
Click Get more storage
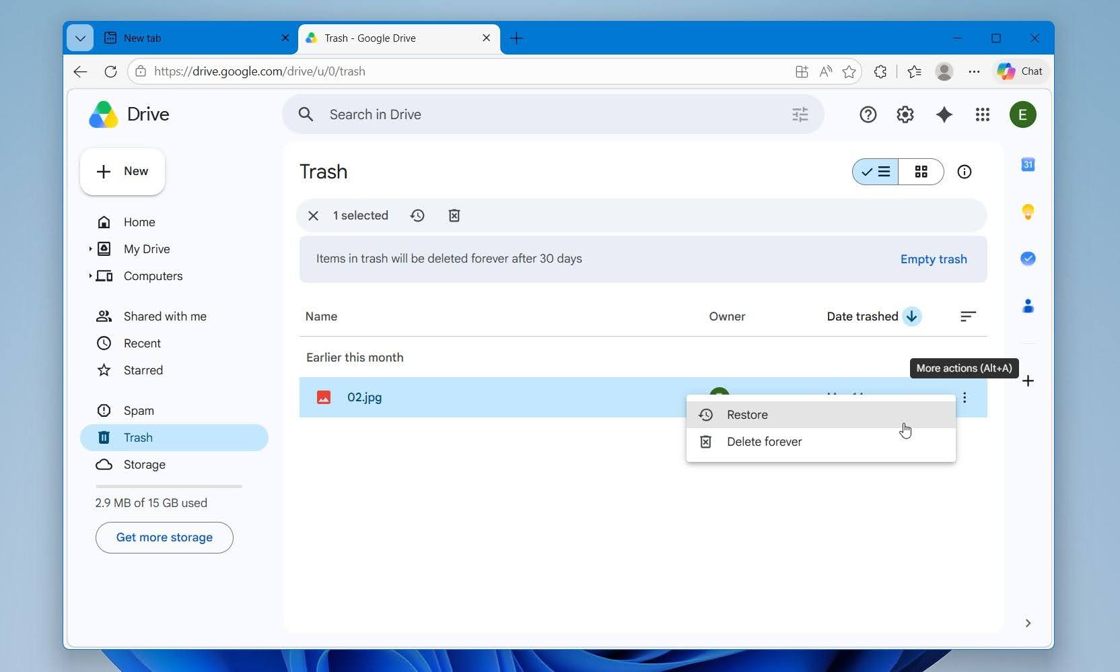164,537
